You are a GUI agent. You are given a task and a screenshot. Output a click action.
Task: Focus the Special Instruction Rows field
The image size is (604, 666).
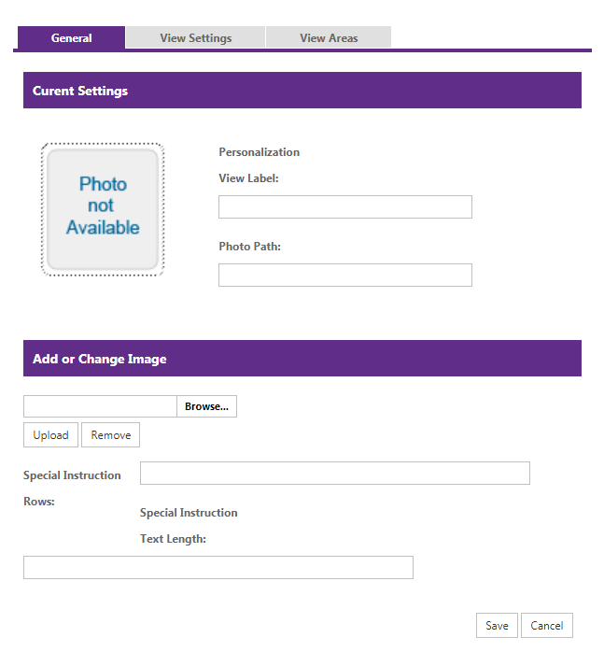pos(334,474)
